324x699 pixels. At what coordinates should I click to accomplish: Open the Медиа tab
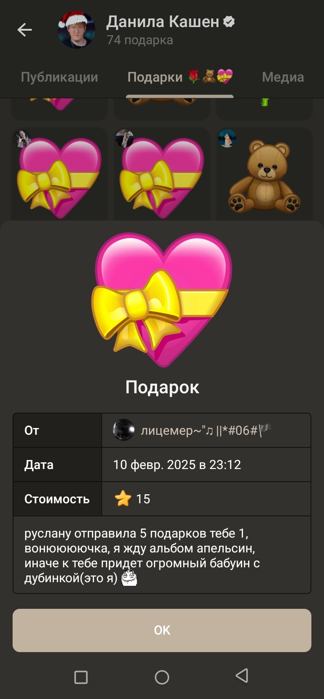283,77
